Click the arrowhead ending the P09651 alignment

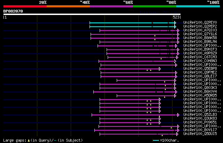pyautogui.click(x=160, y=123)
